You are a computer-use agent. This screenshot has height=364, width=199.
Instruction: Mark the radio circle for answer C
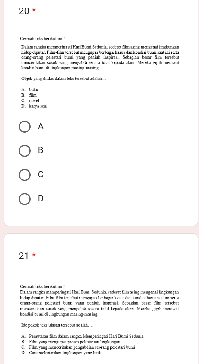(25, 175)
